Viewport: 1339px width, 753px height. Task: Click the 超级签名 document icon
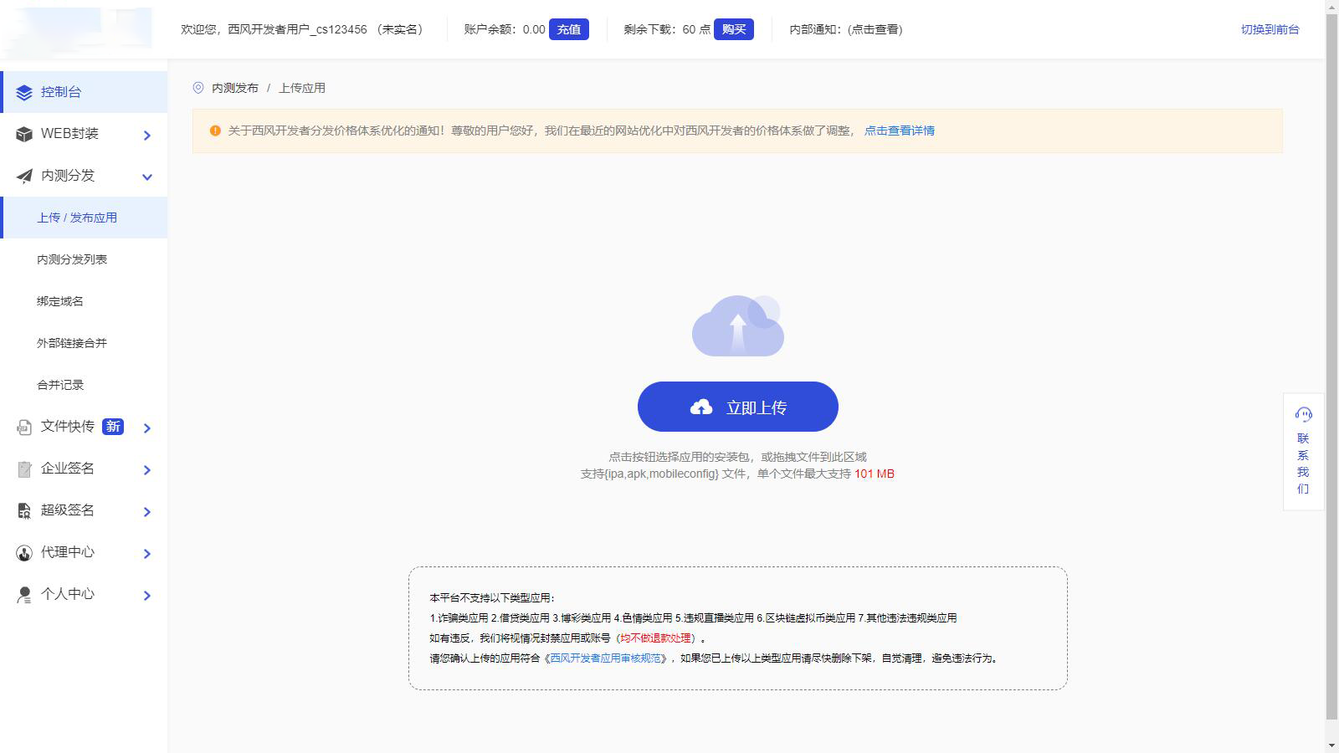[x=24, y=510]
